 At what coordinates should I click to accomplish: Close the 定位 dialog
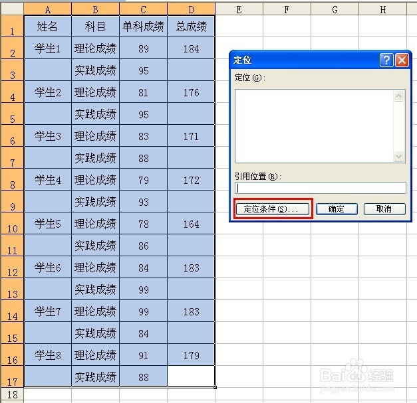tap(402, 60)
